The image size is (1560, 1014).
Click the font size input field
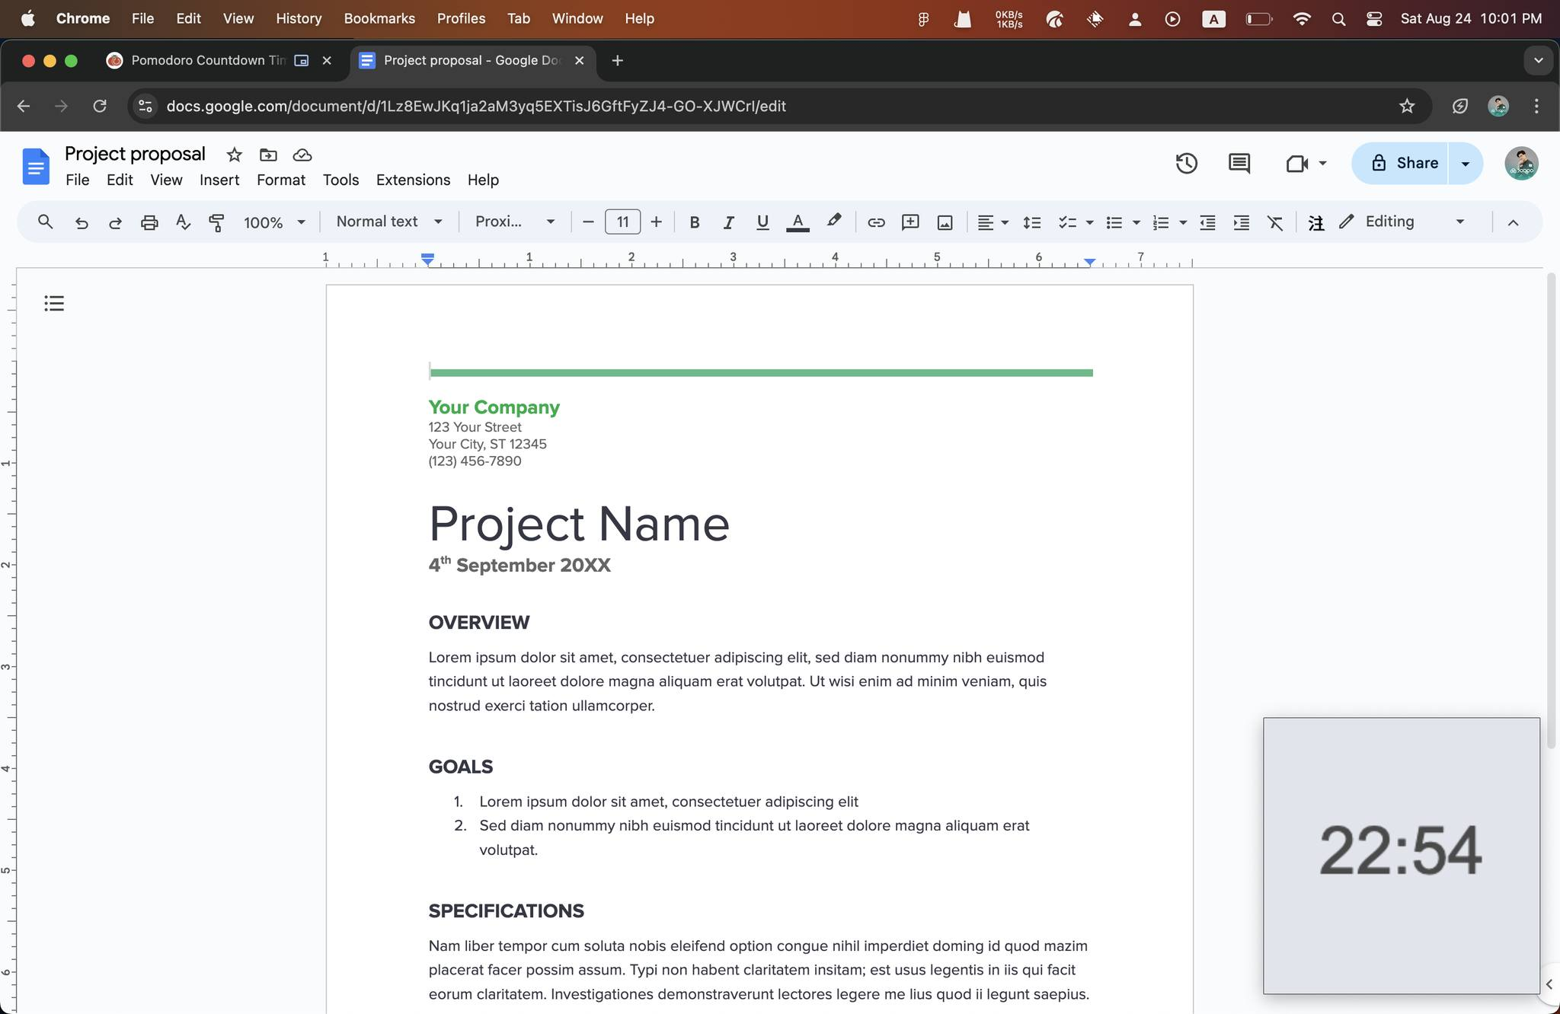(622, 222)
